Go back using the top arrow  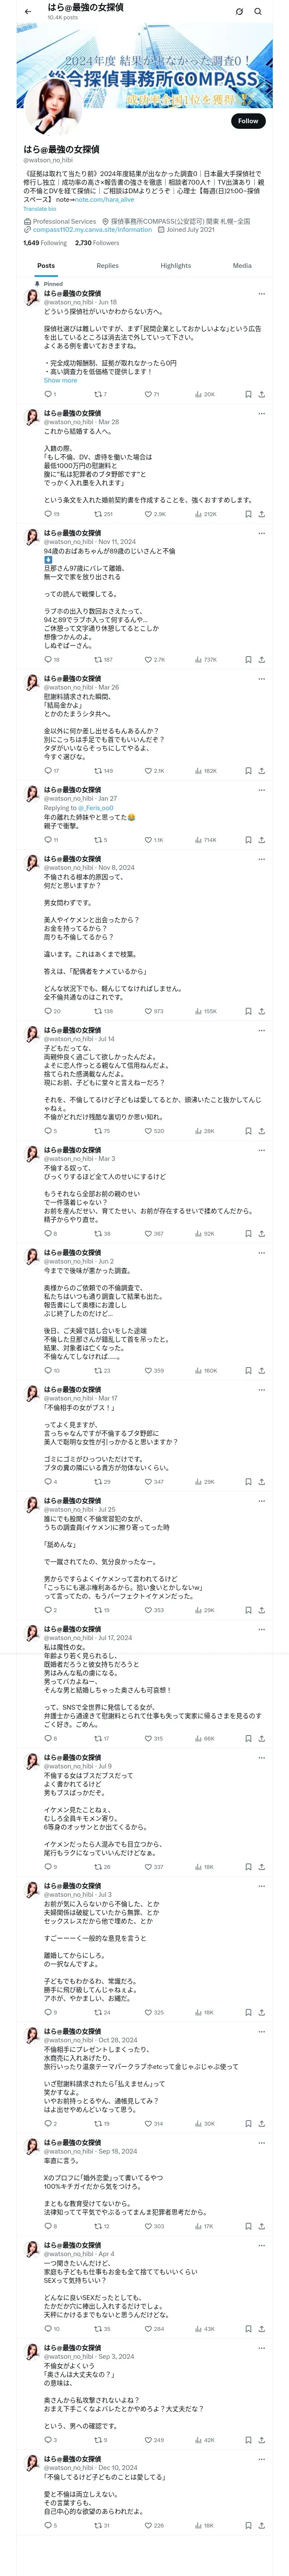(x=27, y=11)
